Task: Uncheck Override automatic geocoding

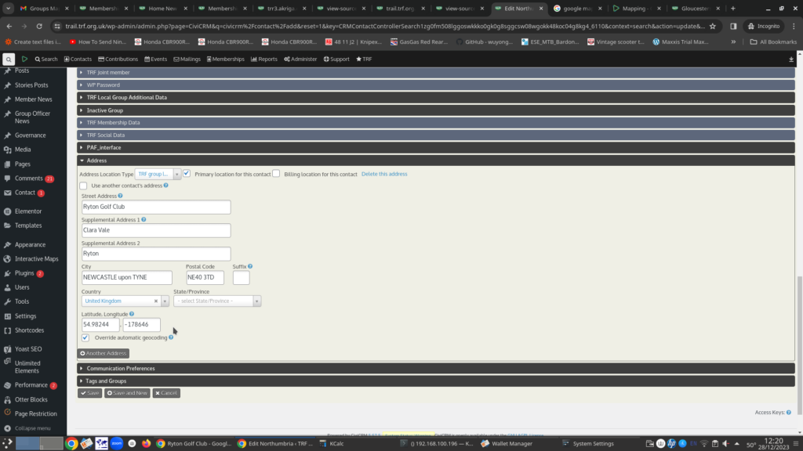Action: (x=85, y=337)
